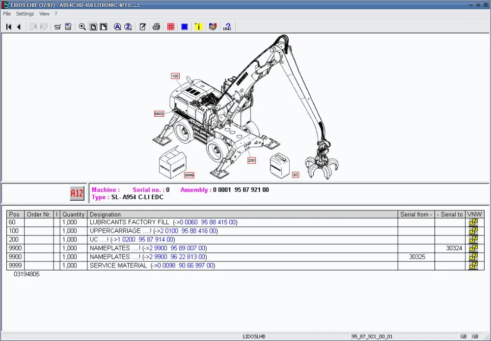Click the red grid icon
This screenshot has height=341, width=491.
[x=170, y=26]
